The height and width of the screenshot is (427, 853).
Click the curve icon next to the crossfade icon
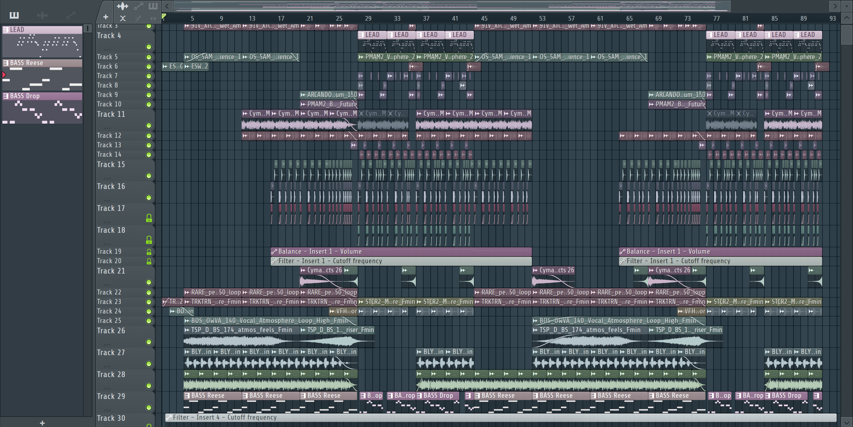(138, 19)
